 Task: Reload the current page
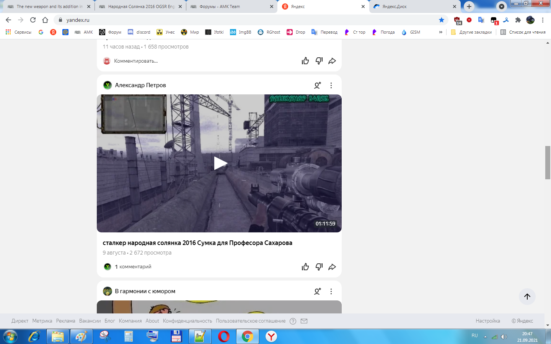33,20
